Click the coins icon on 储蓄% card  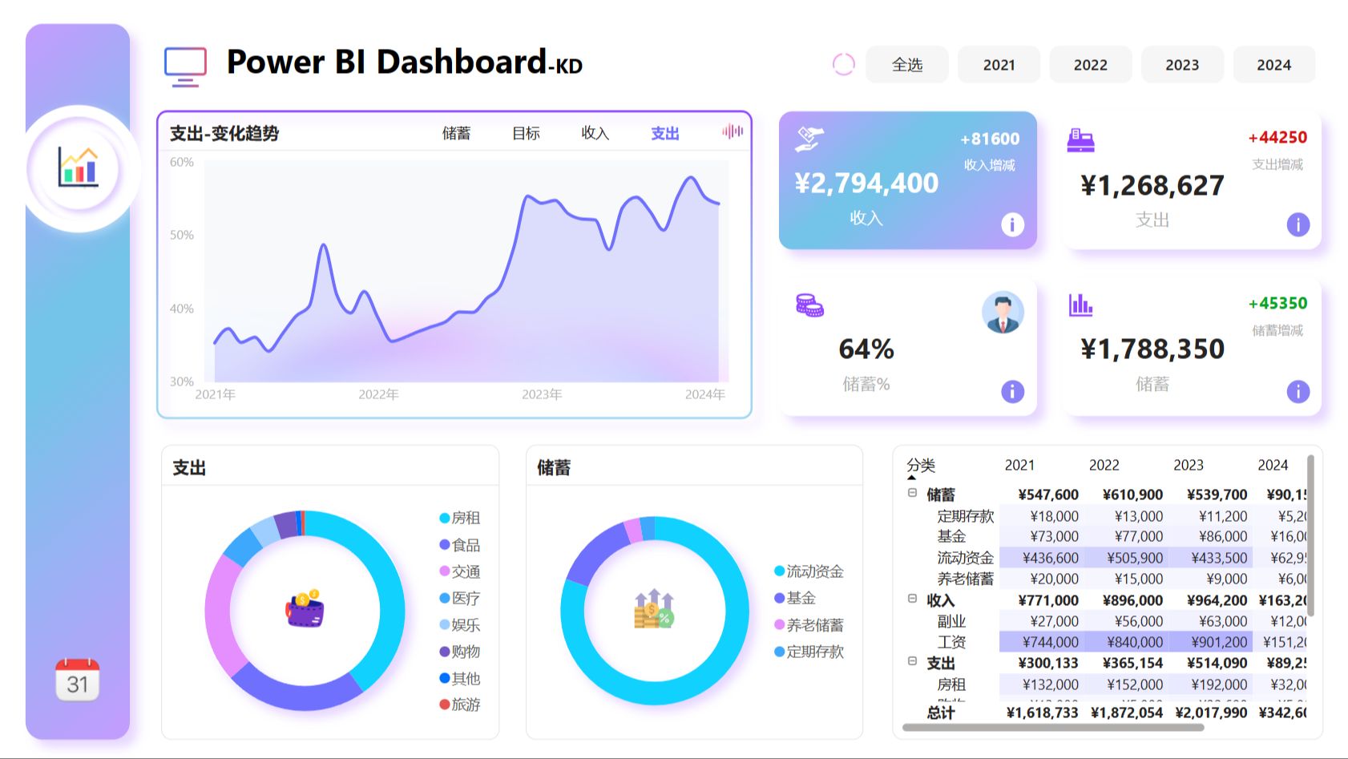pos(809,305)
